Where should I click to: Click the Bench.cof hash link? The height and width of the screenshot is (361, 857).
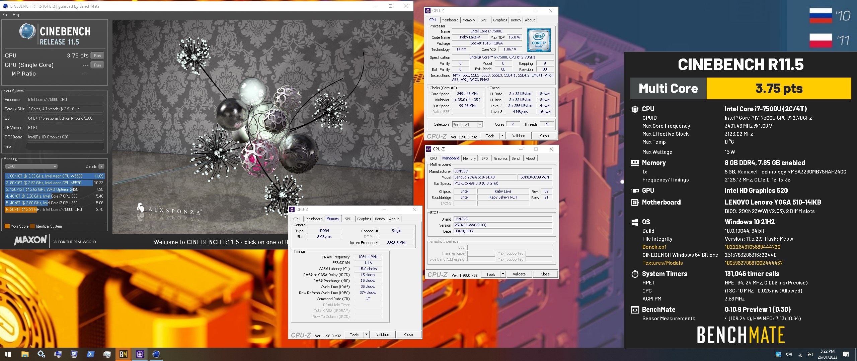pyautogui.click(x=752, y=247)
